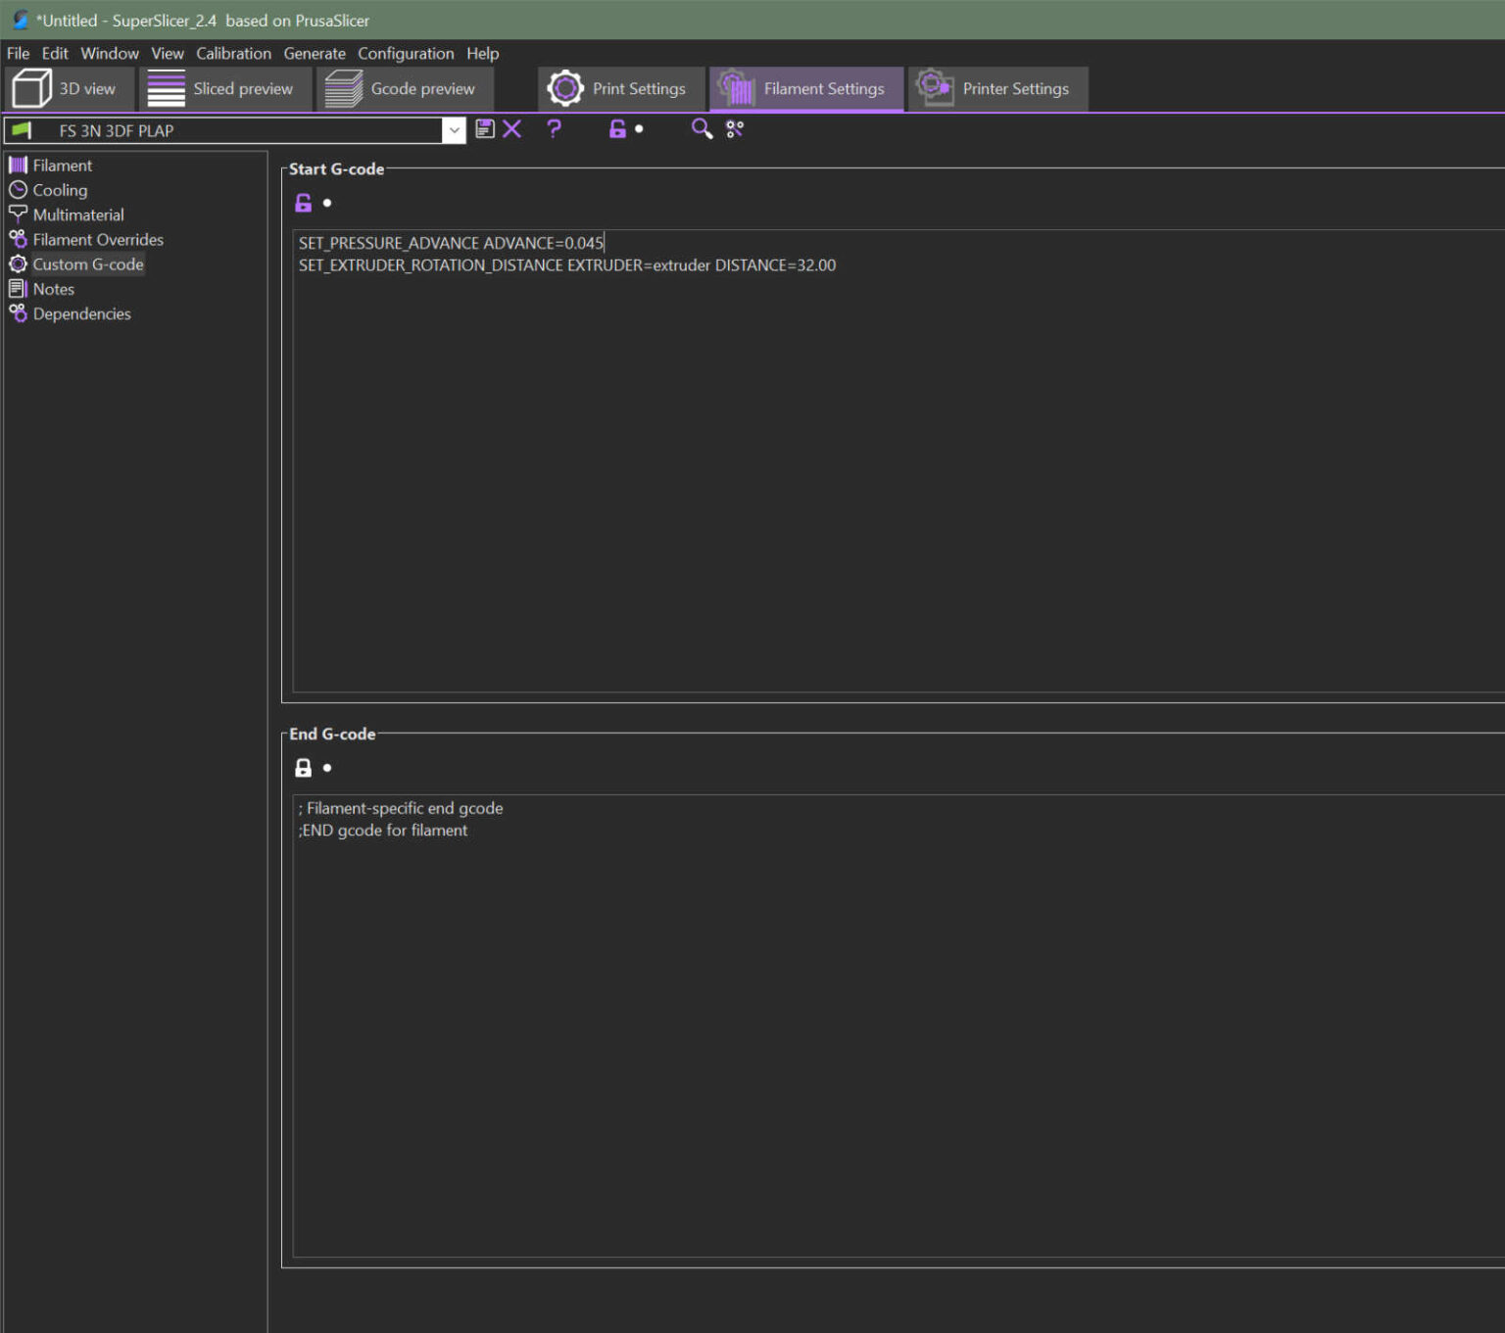
Task: Click the SET_EXTRUDER_ROTATION_DISTANCE line in Start G-code
Action: [566, 265]
